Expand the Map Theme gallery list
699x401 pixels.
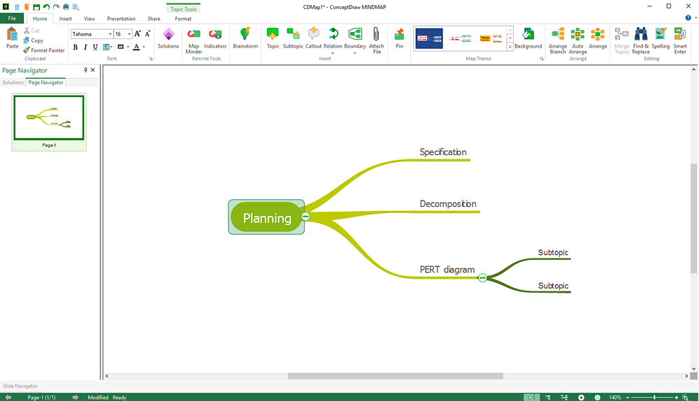tap(510, 47)
